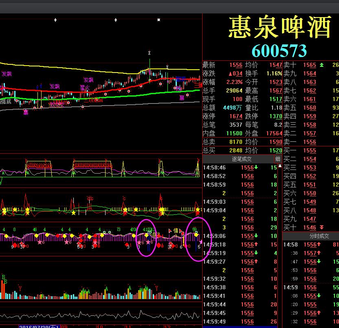
Task: Click the green up arrow beside 卖十
Action: (x=321, y=65)
